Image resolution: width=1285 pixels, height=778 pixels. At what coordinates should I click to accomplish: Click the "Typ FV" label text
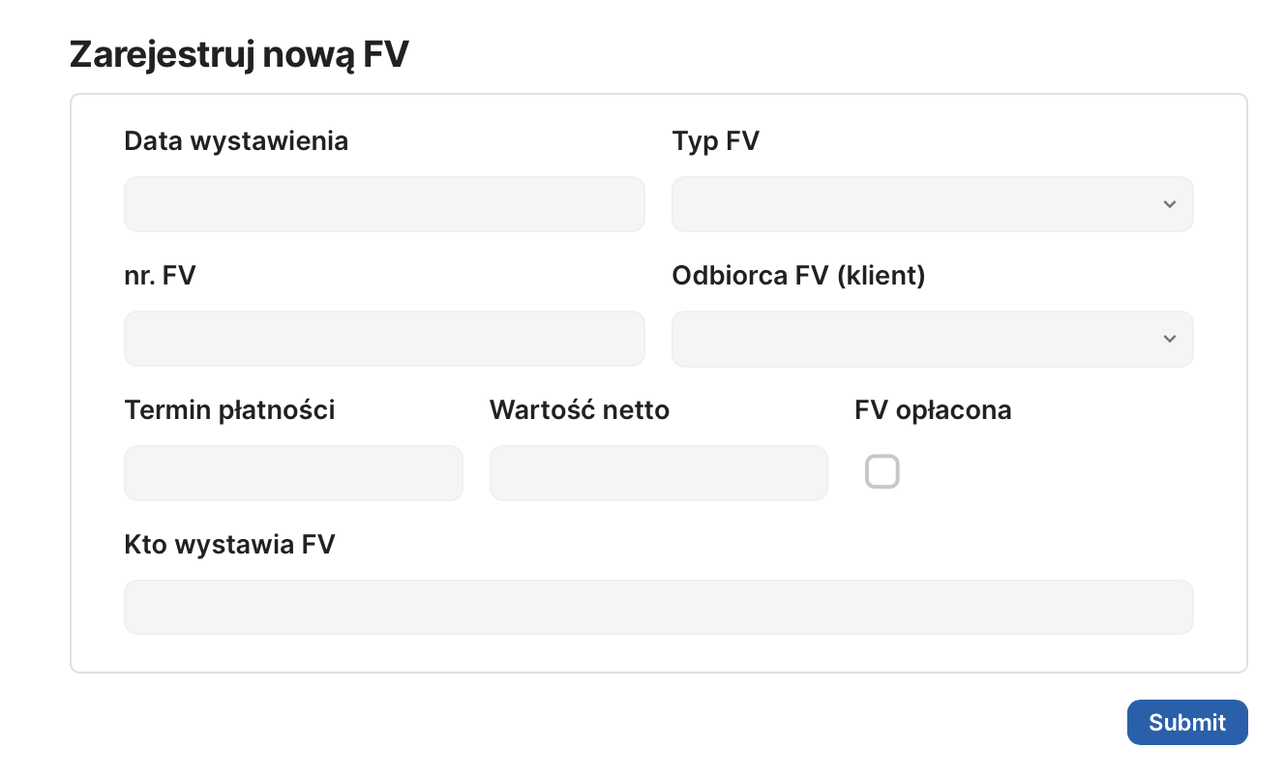click(x=716, y=141)
